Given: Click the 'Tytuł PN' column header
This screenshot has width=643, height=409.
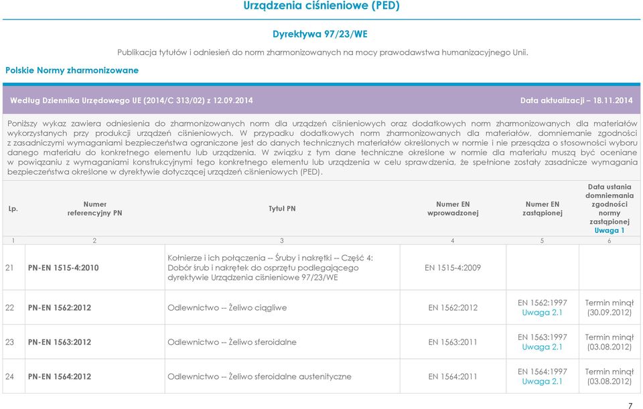Looking at the screenshot, I should 282,209.
